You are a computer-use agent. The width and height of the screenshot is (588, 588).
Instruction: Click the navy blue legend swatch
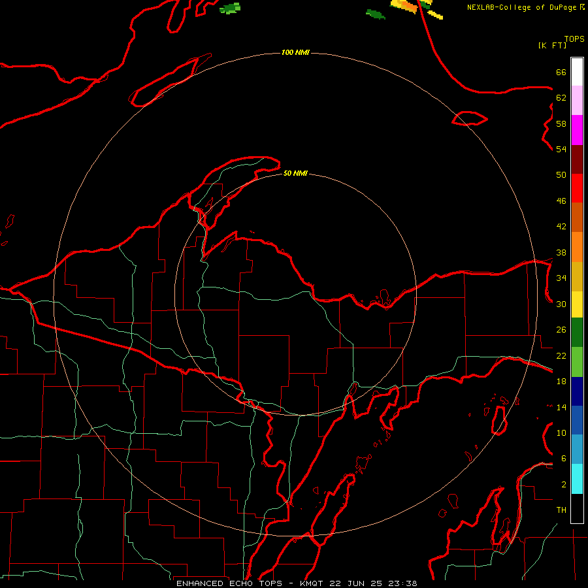(577, 391)
